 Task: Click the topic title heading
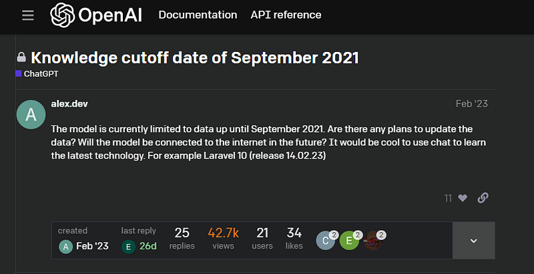195,58
